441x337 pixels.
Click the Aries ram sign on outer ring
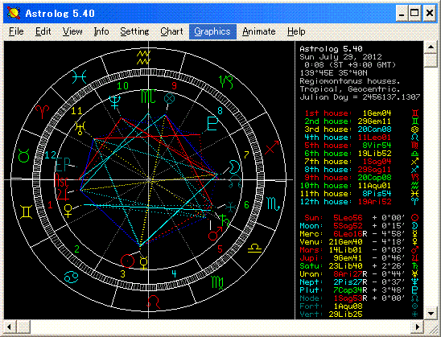coord(42,112)
